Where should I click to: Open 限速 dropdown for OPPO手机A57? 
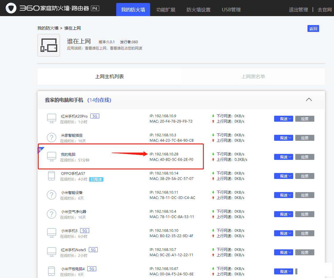coord(284,176)
